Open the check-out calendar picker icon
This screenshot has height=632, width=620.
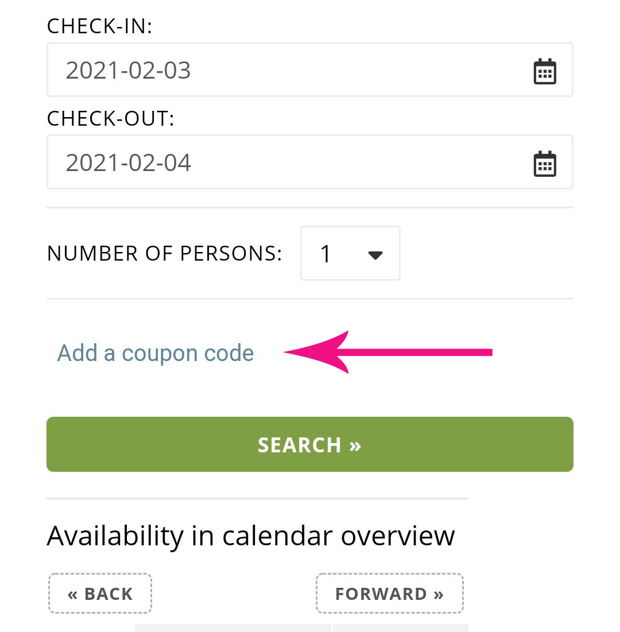[545, 164]
